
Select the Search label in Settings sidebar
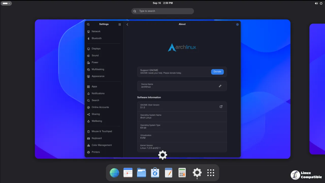95,100
